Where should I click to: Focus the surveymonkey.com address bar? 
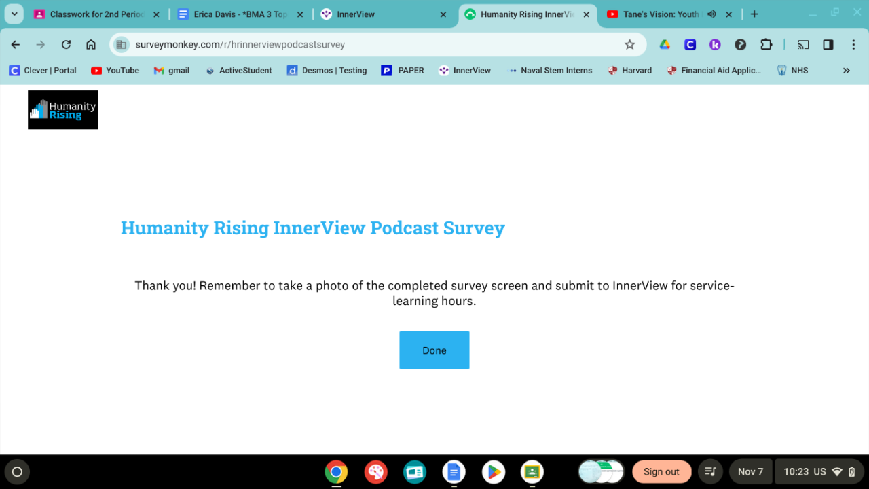coord(377,45)
